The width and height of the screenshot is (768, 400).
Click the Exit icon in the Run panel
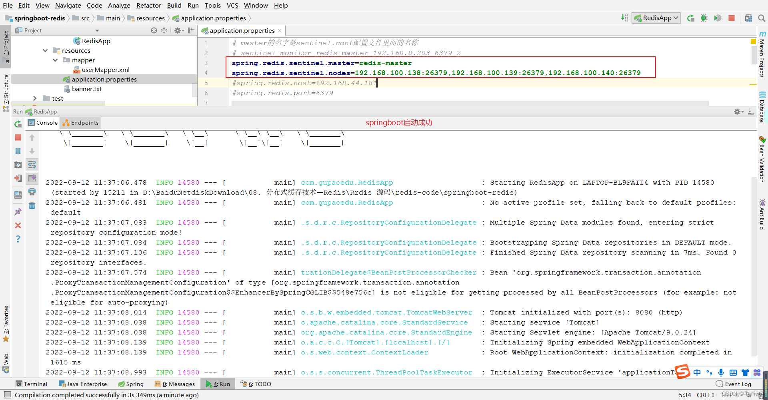pyautogui.click(x=18, y=178)
